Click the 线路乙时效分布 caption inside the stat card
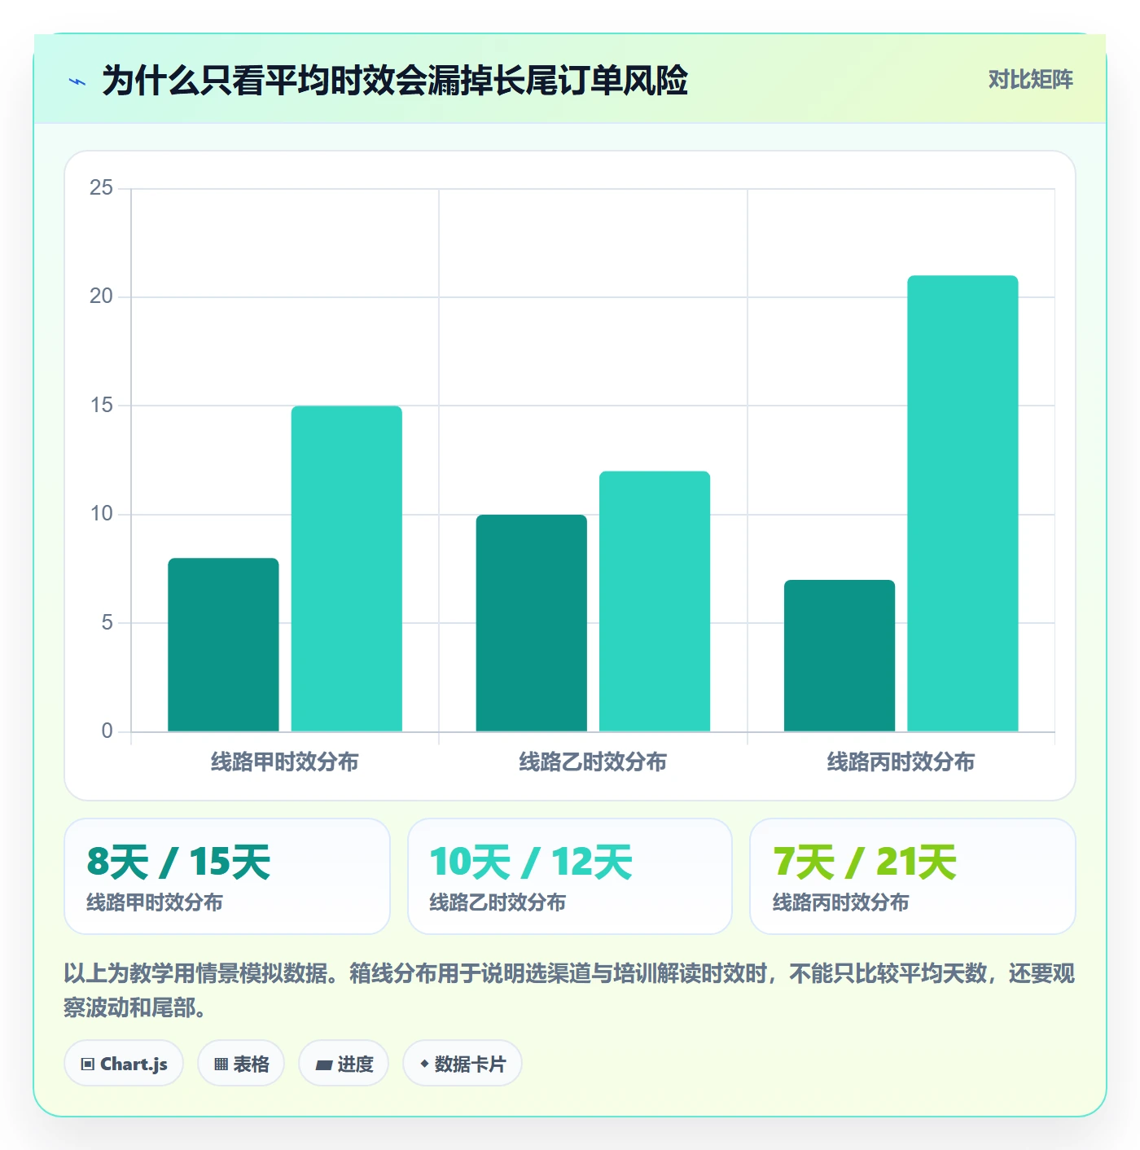 [x=498, y=902]
